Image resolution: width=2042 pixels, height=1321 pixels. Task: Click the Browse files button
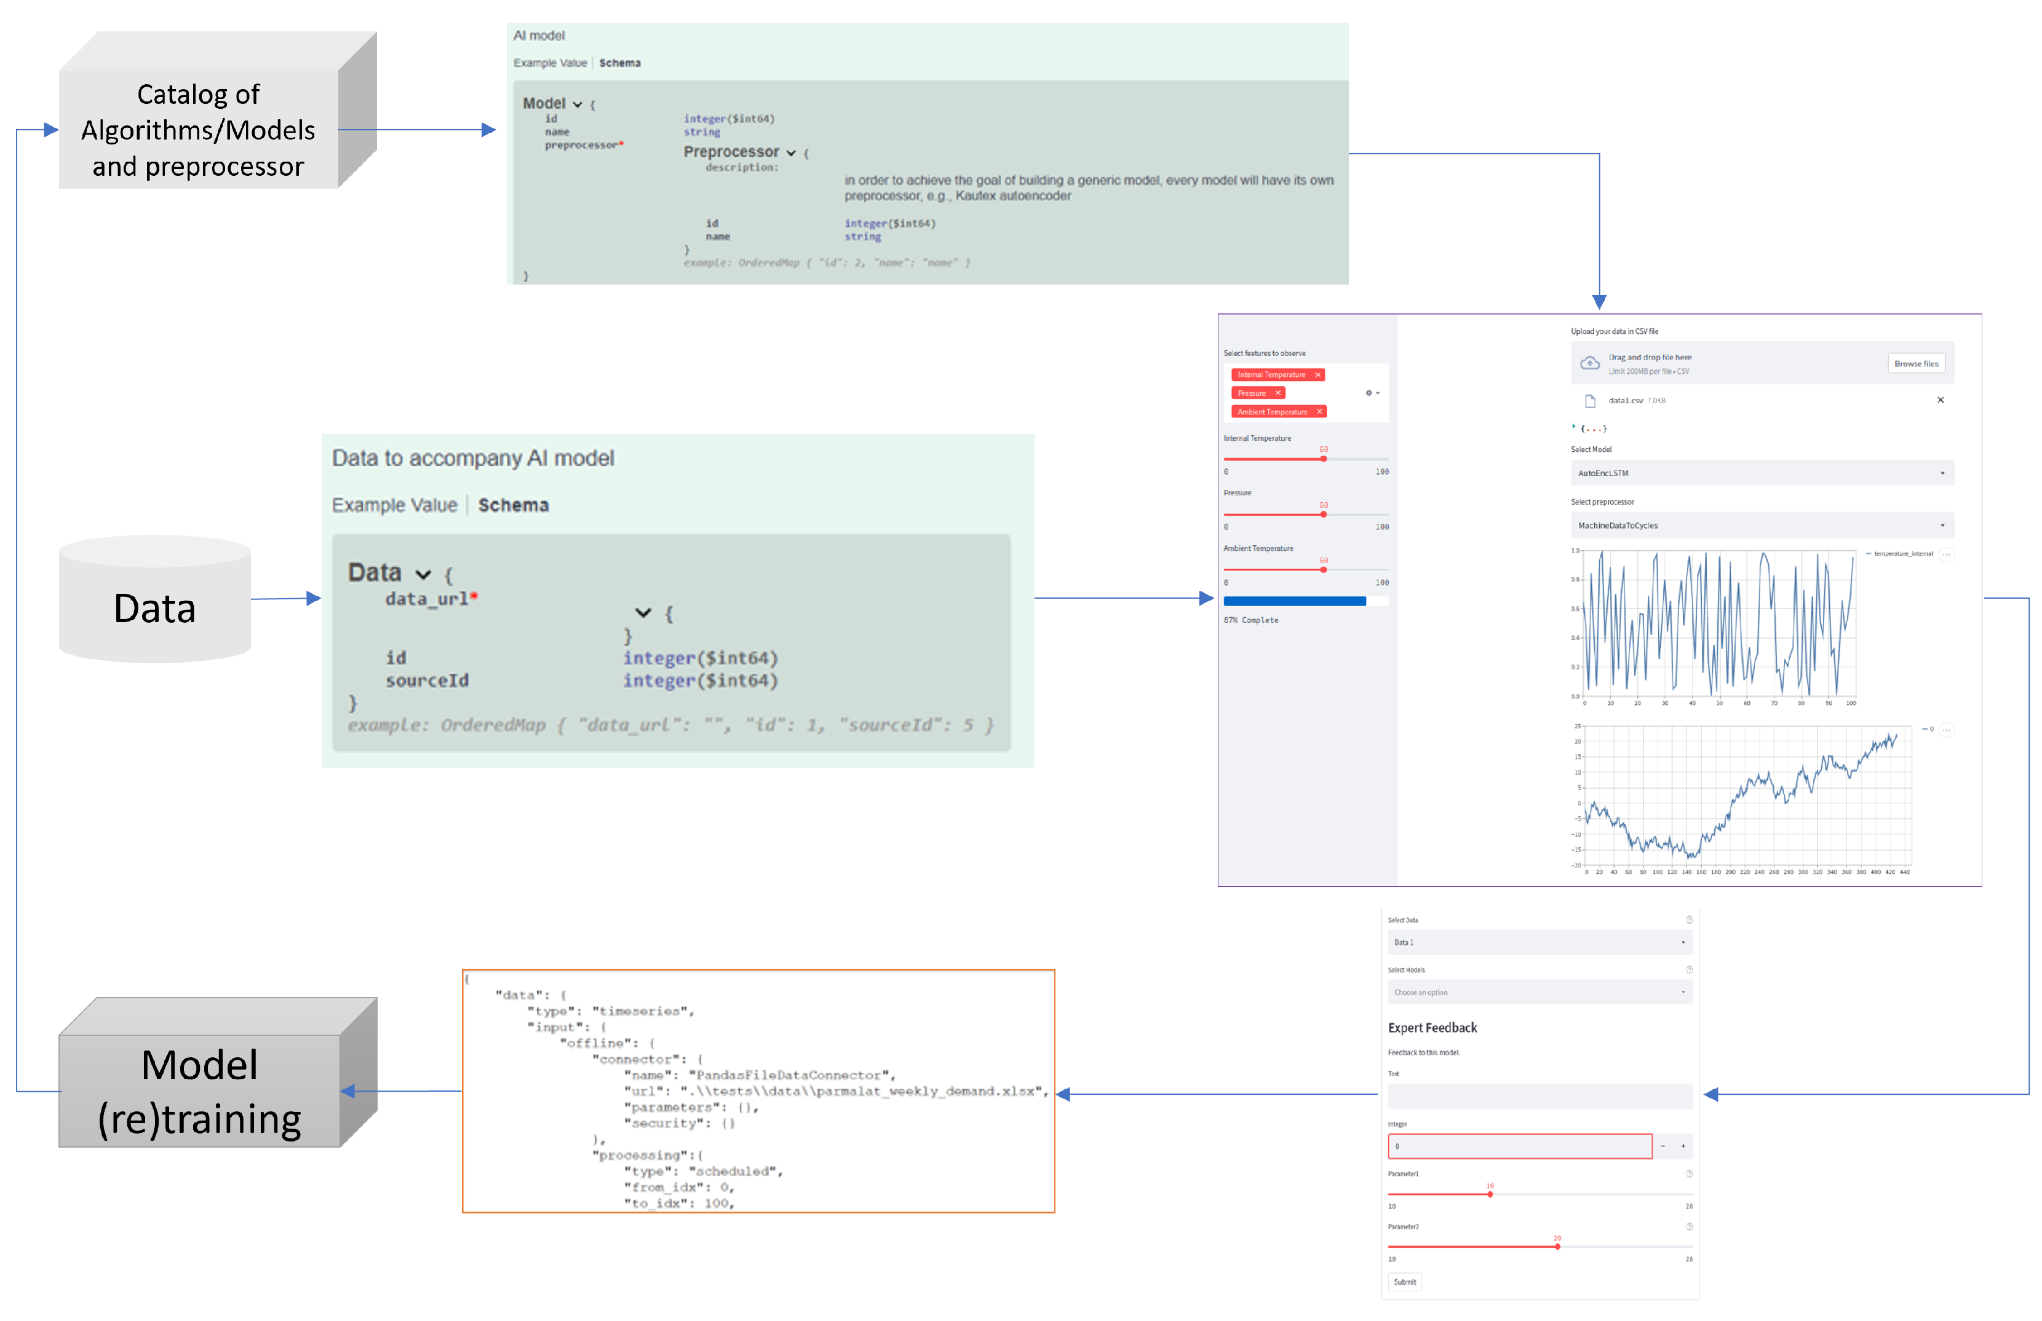1915,363
